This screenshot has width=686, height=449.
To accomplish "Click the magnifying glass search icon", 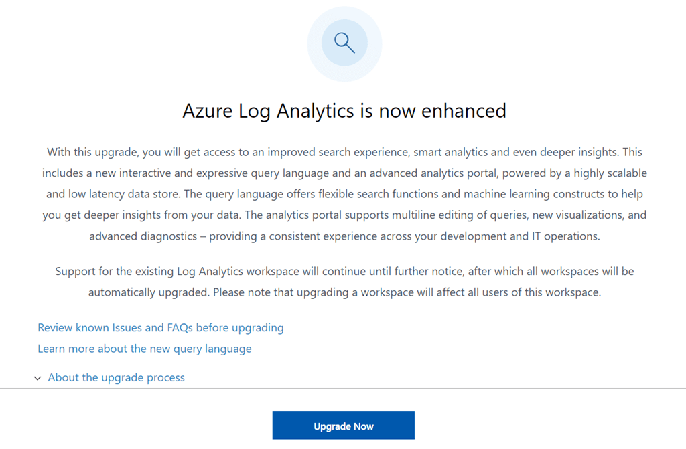I will [x=344, y=43].
